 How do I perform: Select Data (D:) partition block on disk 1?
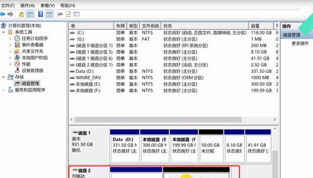point(125,146)
